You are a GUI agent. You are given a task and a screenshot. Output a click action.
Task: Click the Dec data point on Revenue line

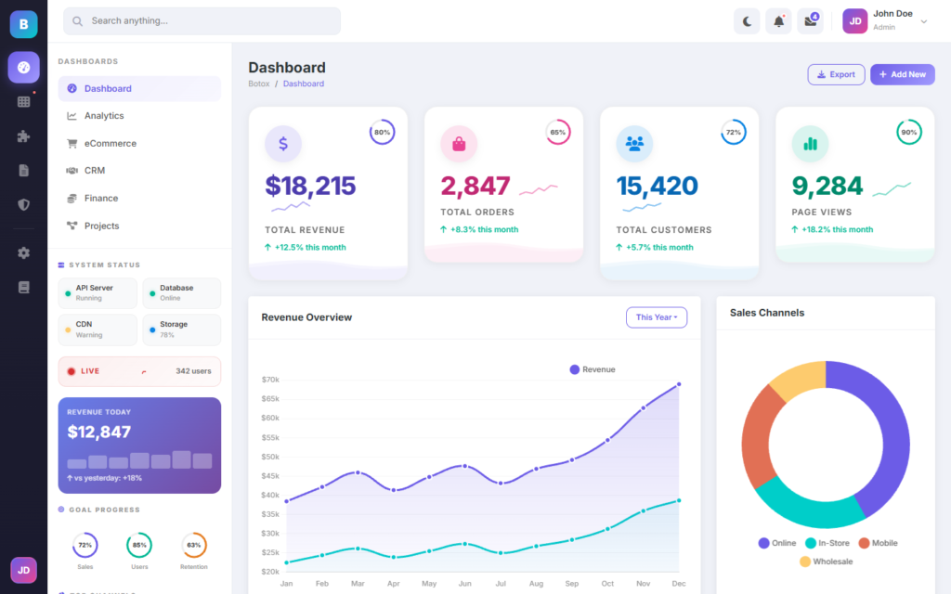[x=679, y=384]
